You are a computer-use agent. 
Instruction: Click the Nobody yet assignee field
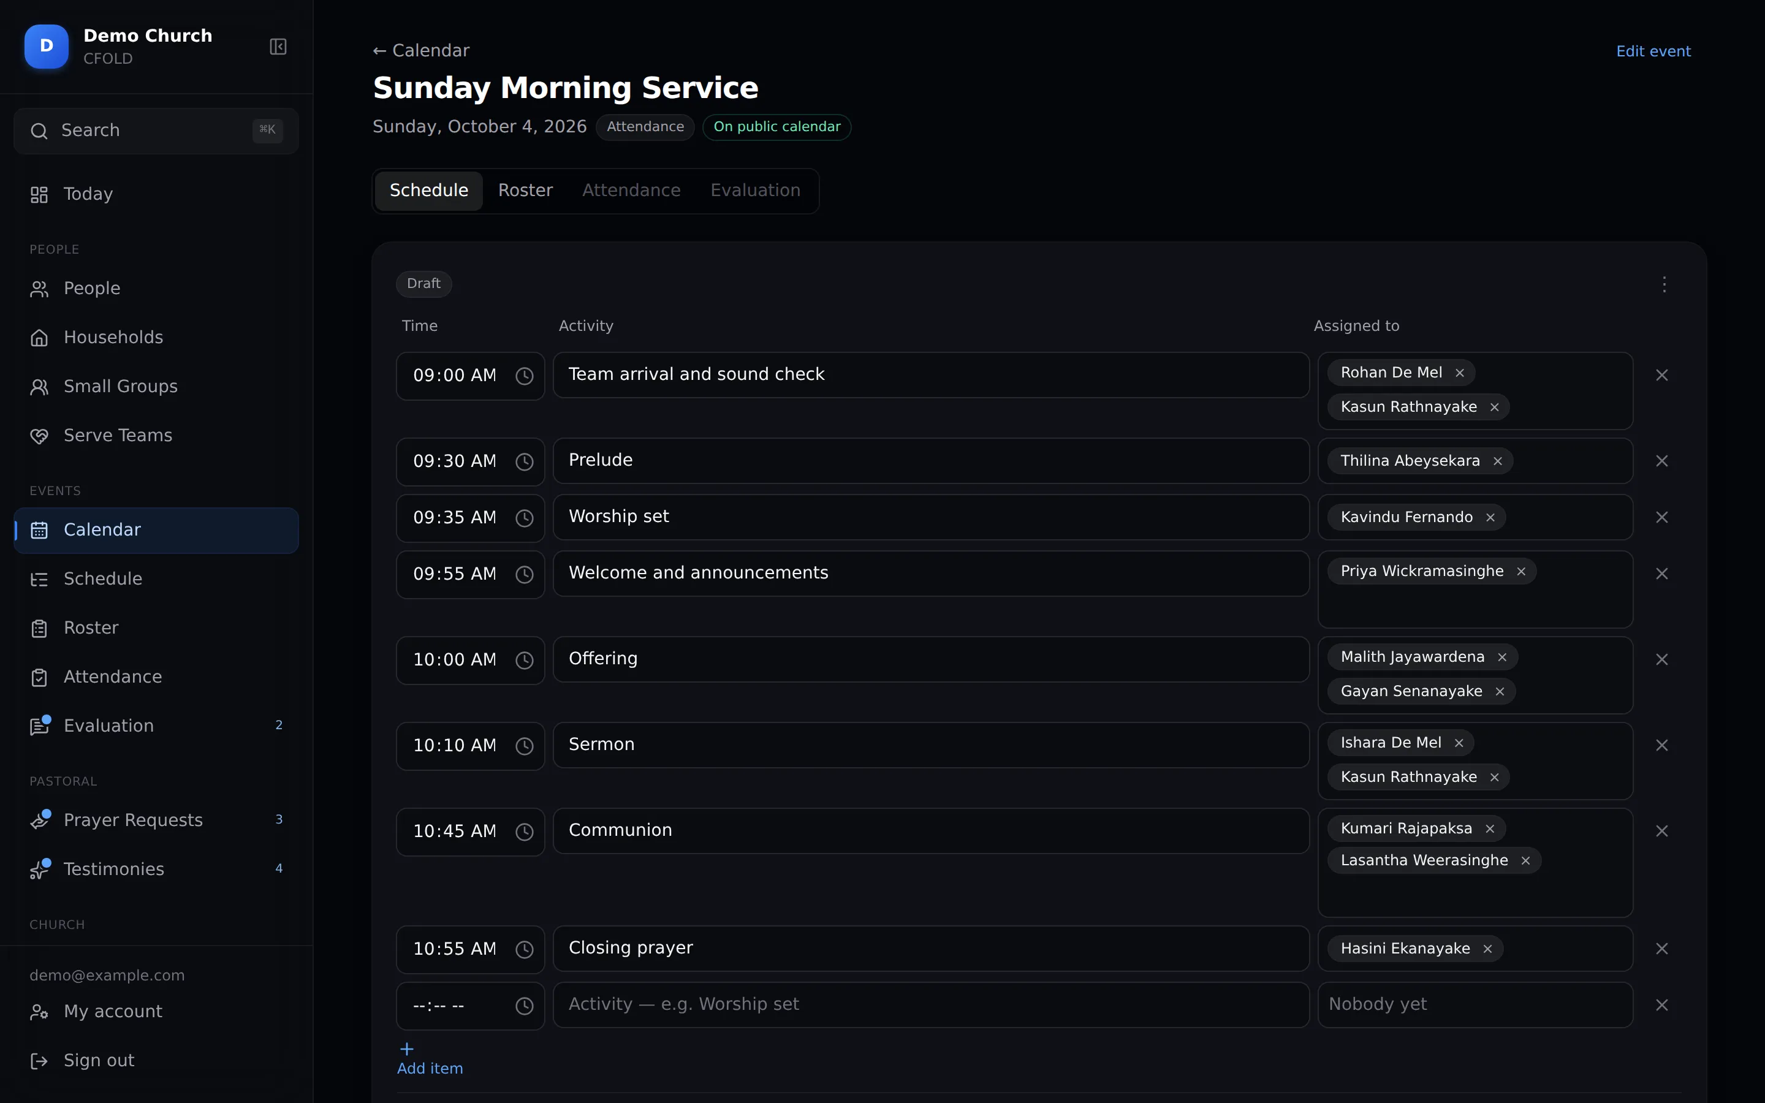pyautogui.click(x=1475, y=1004)
